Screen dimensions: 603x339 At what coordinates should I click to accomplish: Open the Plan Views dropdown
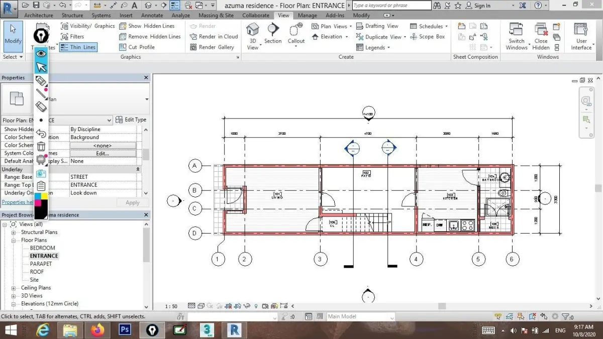point(332,26)
